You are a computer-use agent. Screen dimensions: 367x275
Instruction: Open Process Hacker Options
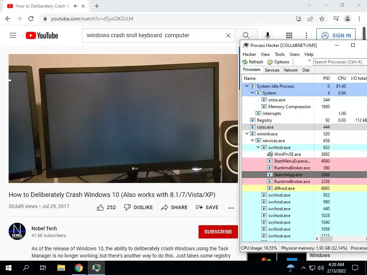278,62
